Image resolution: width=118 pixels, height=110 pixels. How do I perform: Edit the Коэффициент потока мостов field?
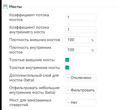(x=81, y=17)
